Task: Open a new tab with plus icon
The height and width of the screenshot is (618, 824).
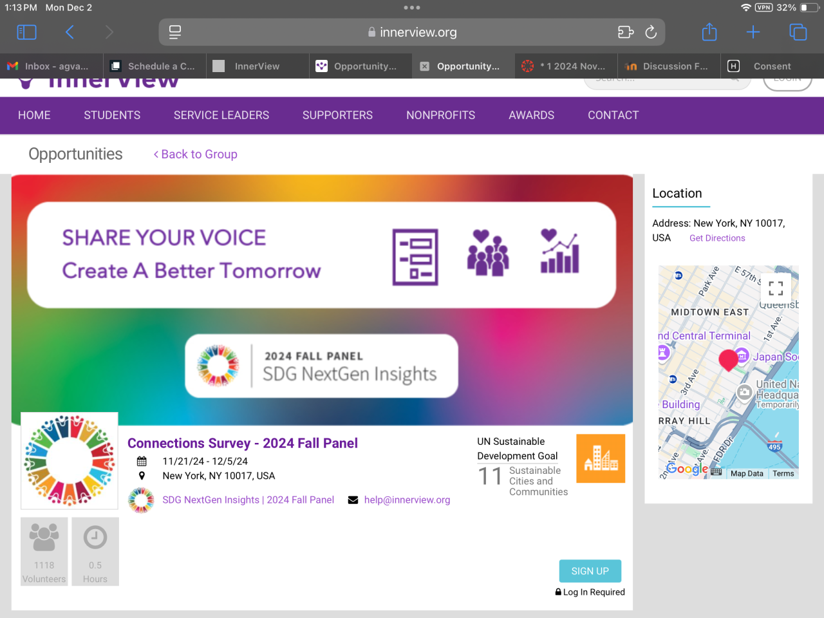Action: (753, 32)
